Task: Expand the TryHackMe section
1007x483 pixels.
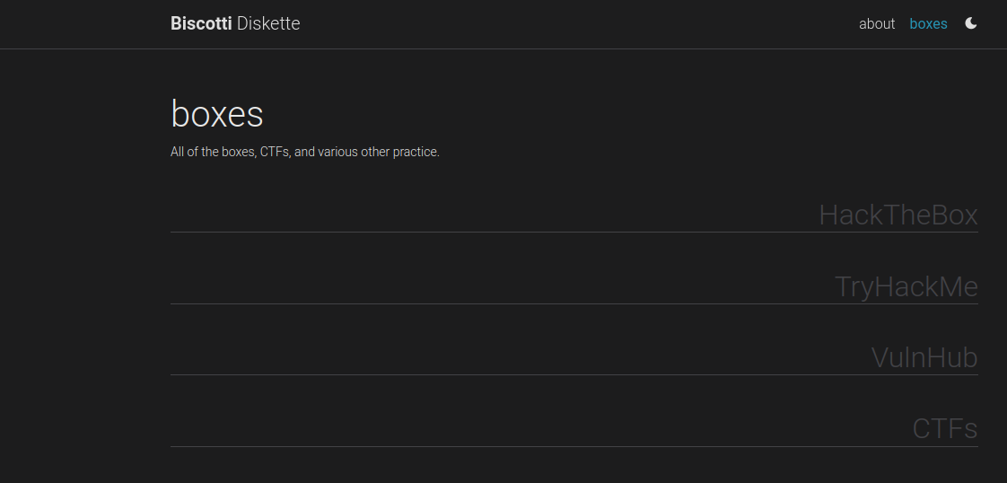Action: click(x=906, y=287)
